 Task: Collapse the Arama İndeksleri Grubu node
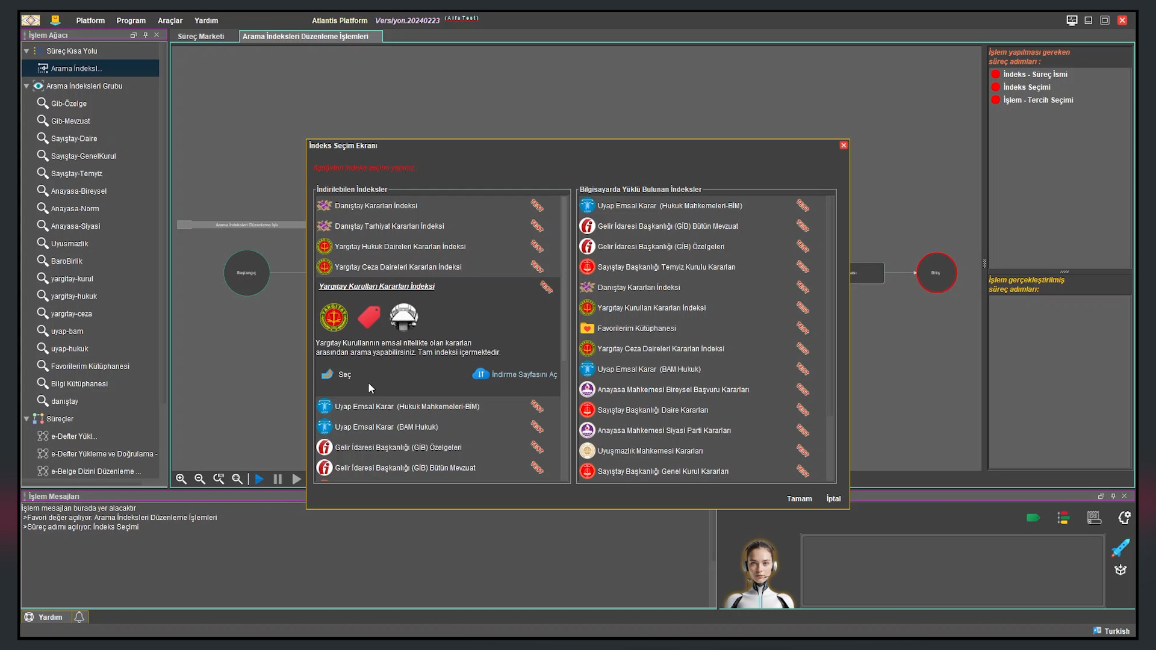26,86
